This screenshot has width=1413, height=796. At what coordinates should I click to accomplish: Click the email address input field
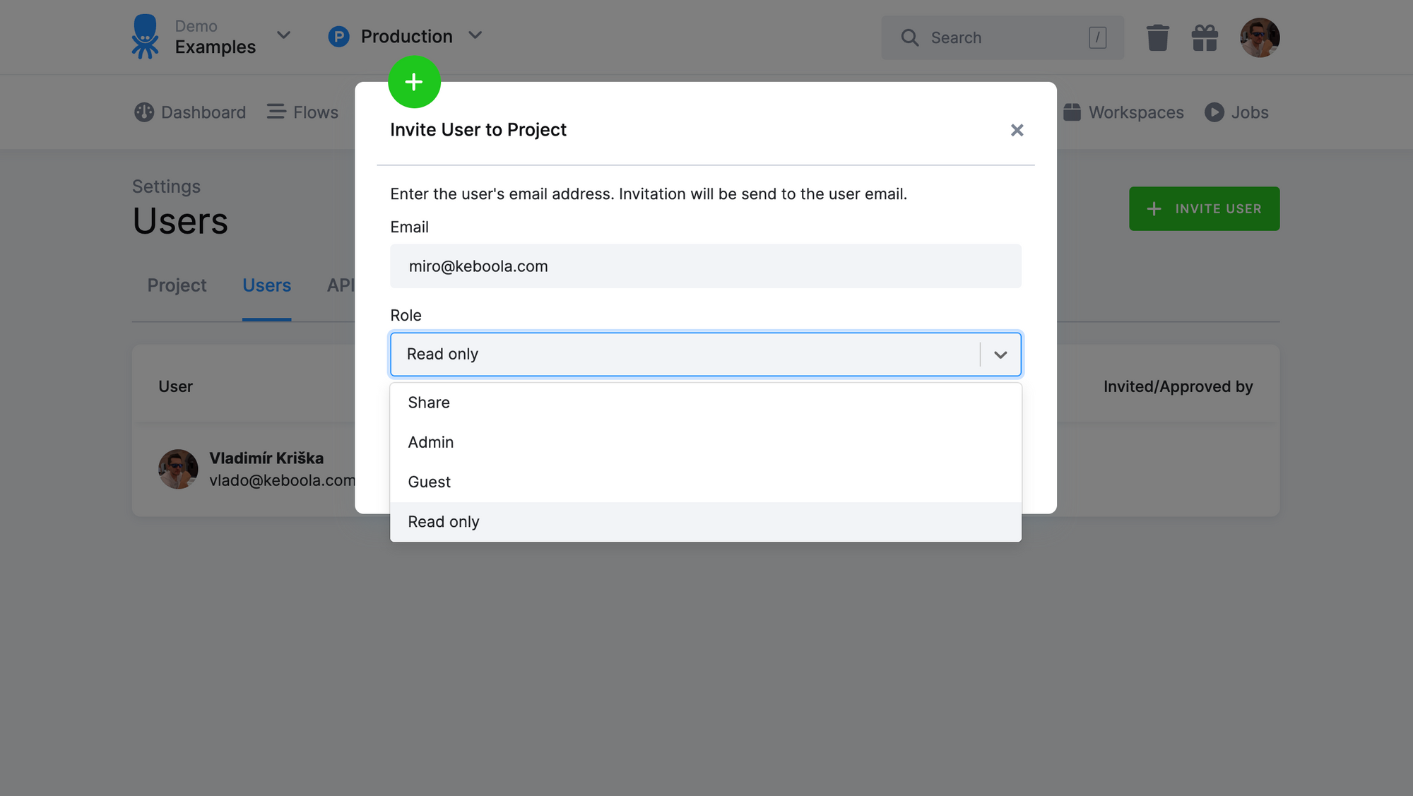[x=706, y=266]
